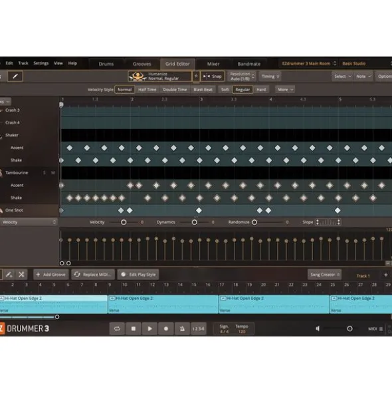
Task: Switch to the Drums tab
Action: click(106, 64)
